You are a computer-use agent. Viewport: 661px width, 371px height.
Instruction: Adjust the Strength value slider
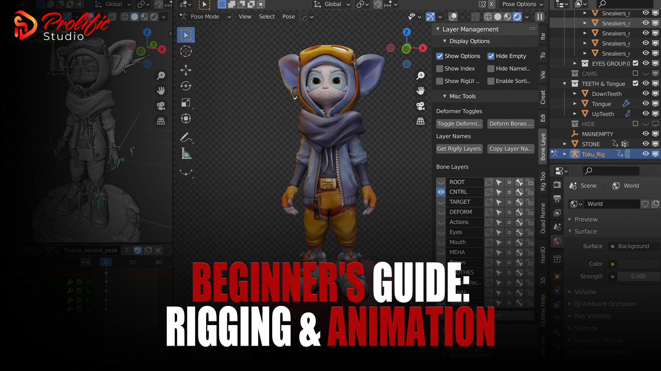638,276
